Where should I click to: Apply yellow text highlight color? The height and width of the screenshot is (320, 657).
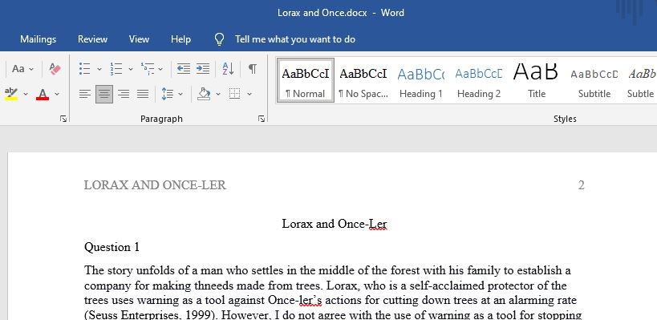coord(11,94)
